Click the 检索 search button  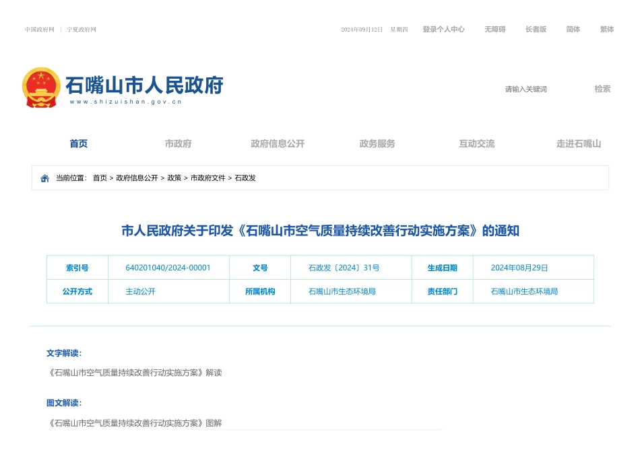[602, 89]
